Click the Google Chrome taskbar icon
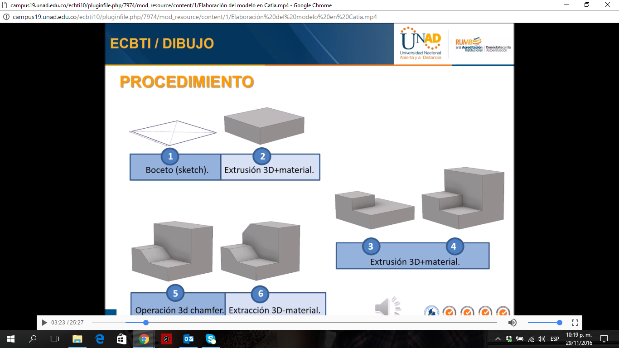Screen dimensions: 619x348 (144, 338)
